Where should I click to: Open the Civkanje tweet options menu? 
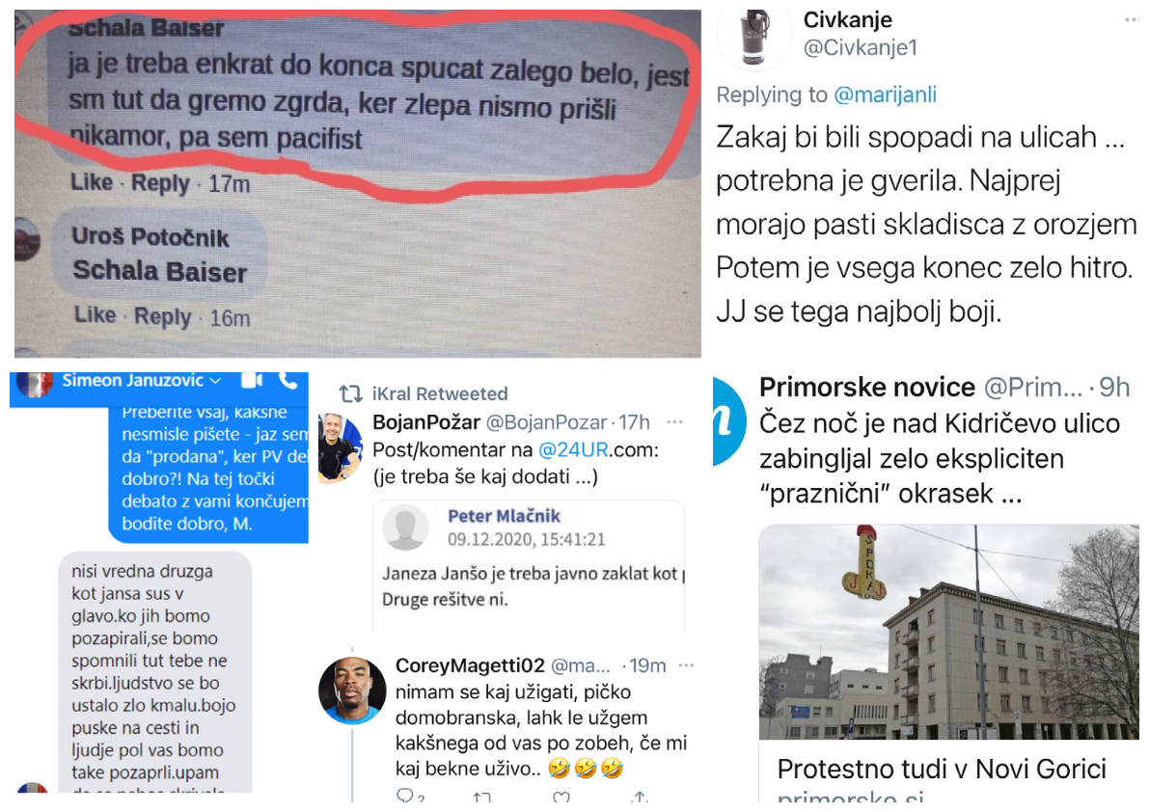pos(1132,19)
